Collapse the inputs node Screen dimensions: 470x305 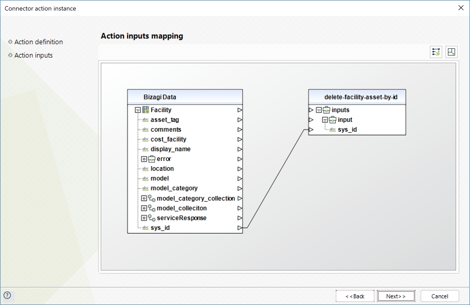tap(319, 110)
